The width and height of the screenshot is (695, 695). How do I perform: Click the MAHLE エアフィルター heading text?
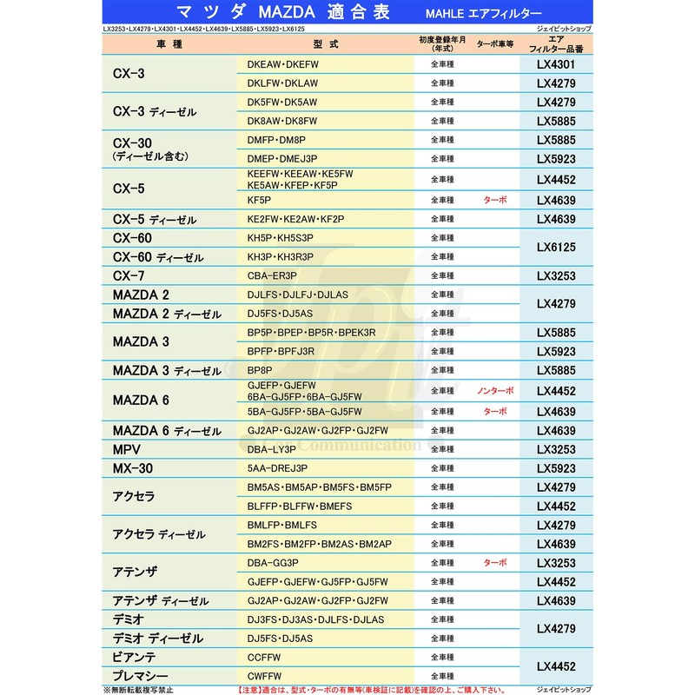[x=483, y=14]
